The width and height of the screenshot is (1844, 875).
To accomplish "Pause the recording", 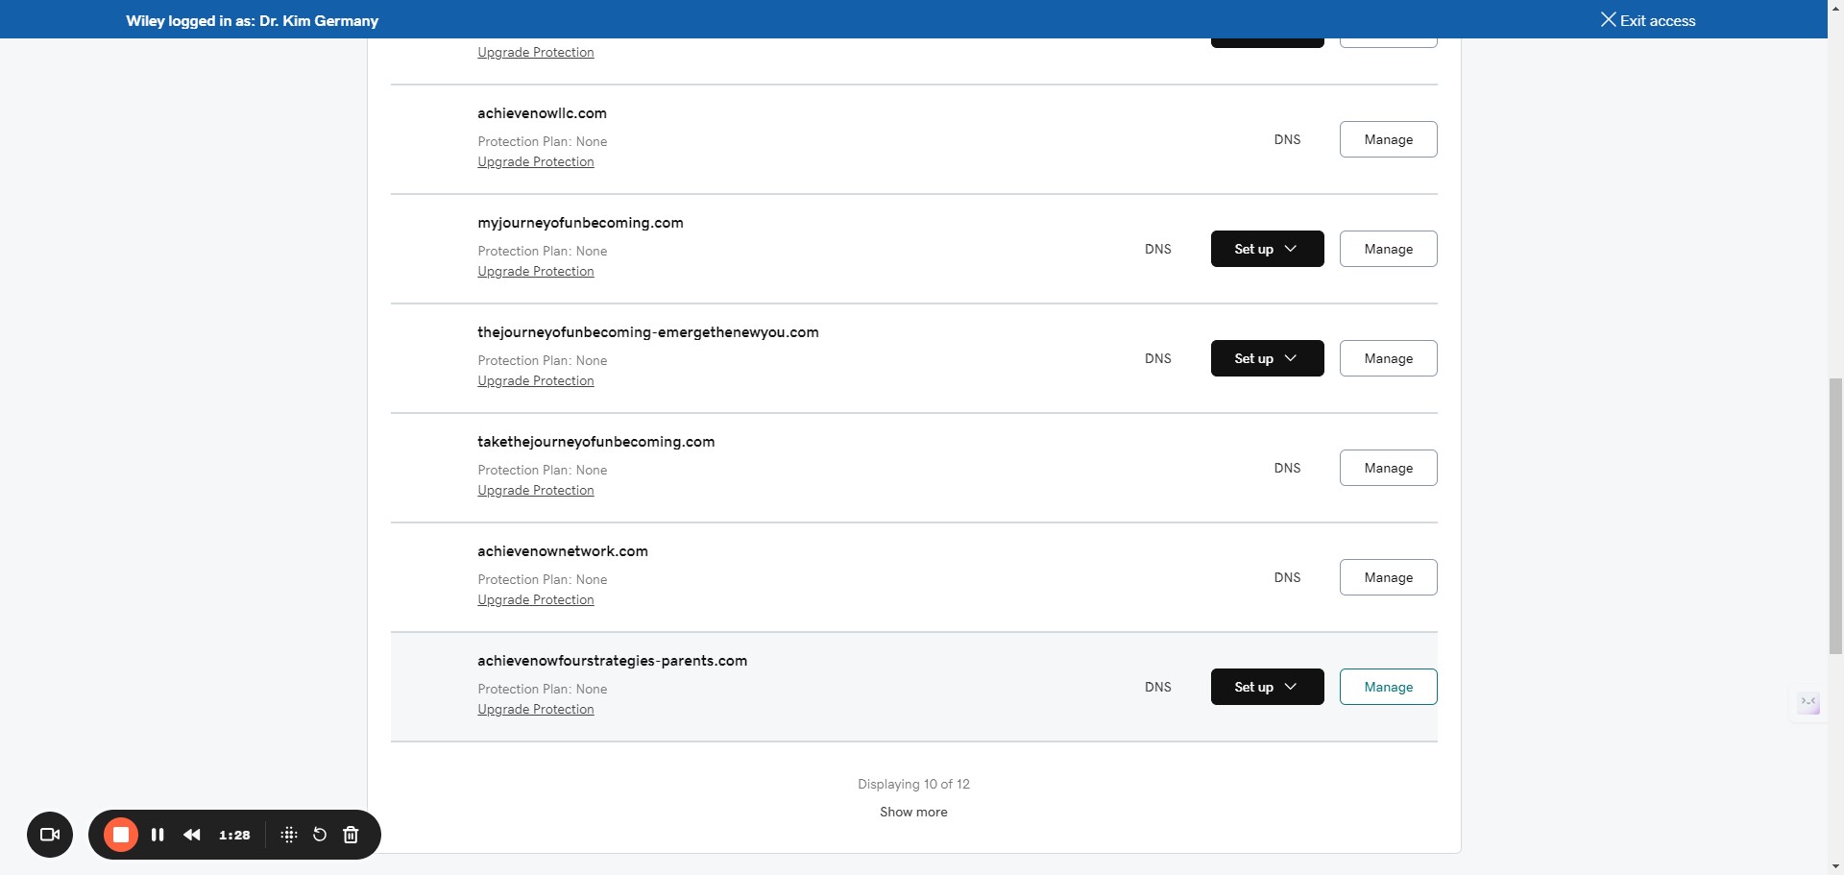I will [158, 835].
